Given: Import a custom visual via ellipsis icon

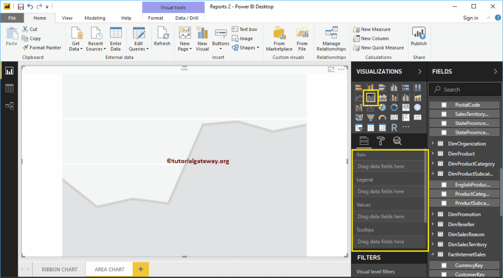Looking at the screenshot, I should tap(406, 127).
